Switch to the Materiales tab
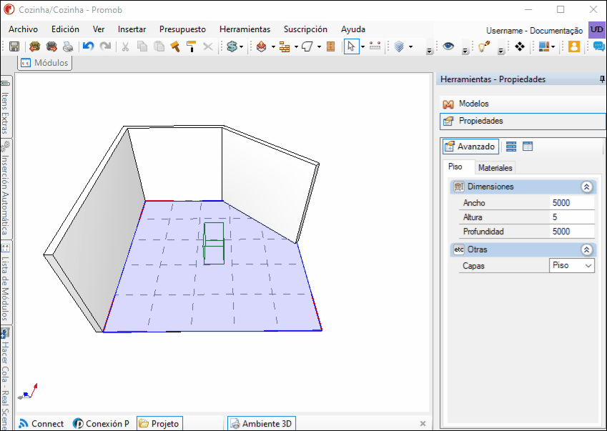 495,167
